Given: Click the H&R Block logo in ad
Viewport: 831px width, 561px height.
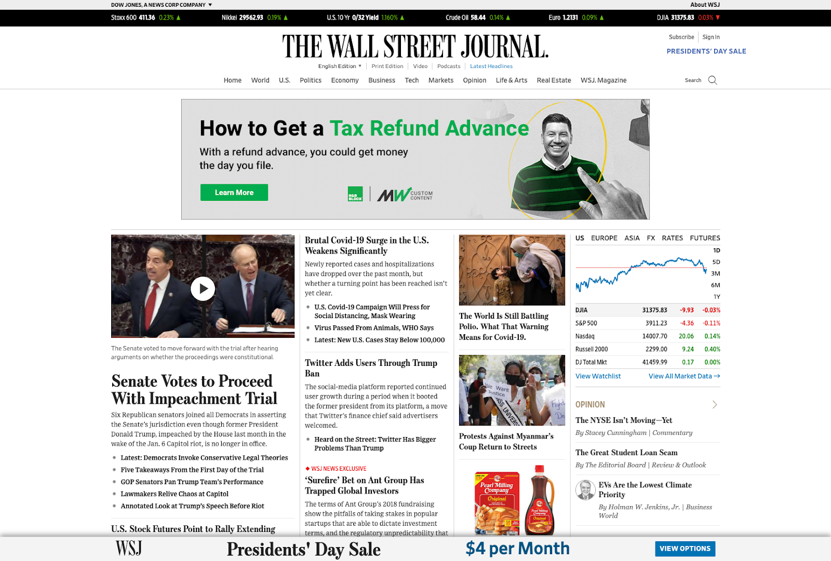Looking at the screenshot, I should click(x=355, y=194).
